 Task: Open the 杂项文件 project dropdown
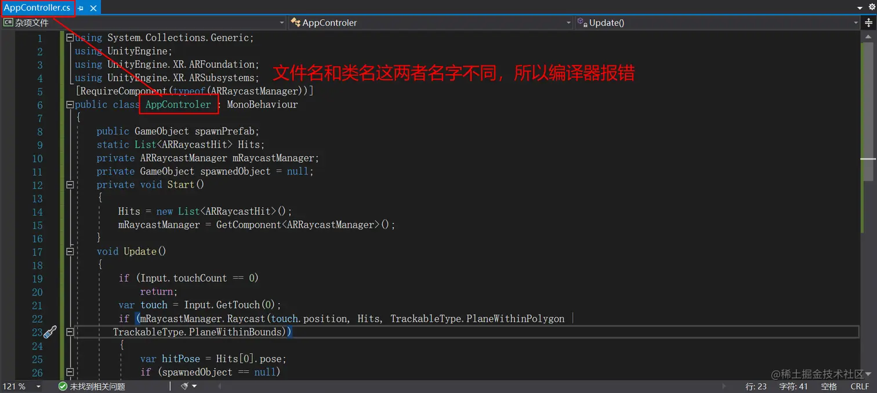click(x=144, y=23)
